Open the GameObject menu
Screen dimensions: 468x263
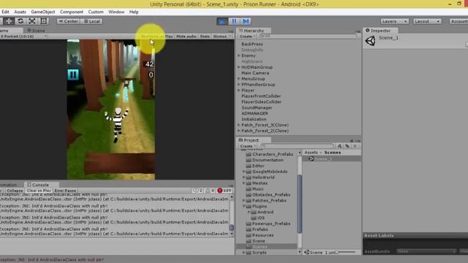click(43, 12)
